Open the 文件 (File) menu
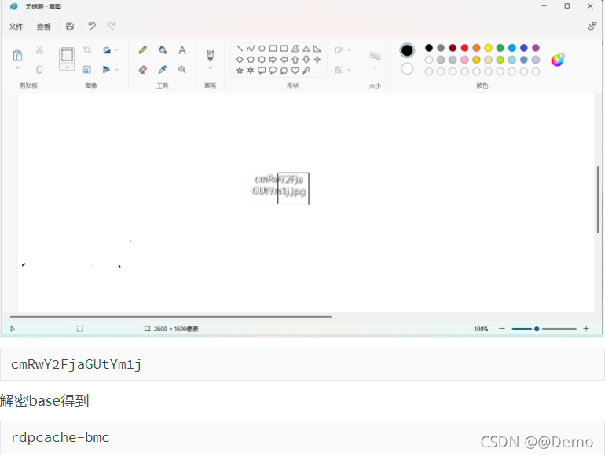 click(16, 27)
